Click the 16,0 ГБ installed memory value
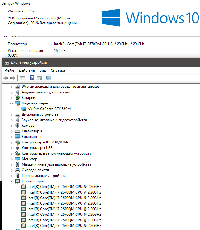The width and height of the screenshot is (200, 230). pyautogui.click(x=60, y=51)
